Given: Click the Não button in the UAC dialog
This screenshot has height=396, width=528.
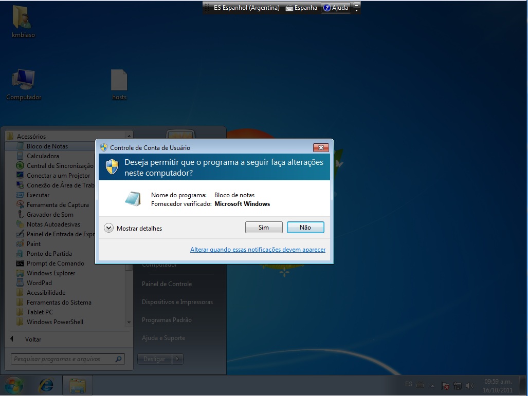Looking at the screenshot, I should (305, 228).
